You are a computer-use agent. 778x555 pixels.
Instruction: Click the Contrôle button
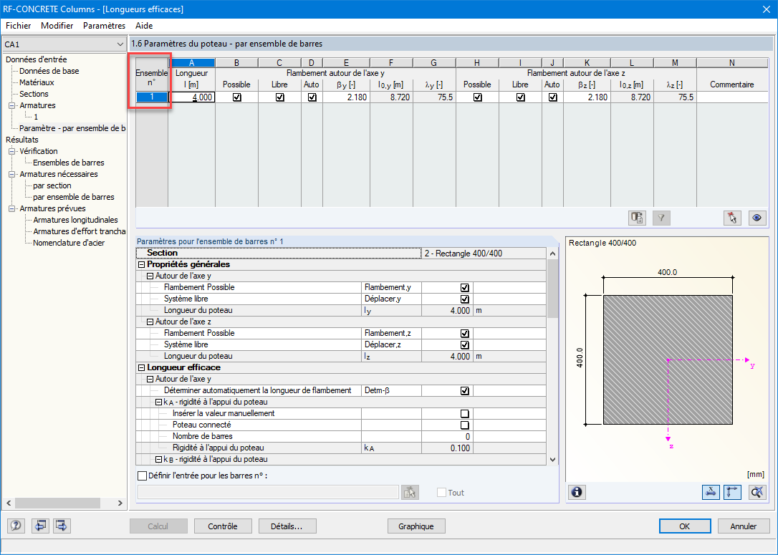tap(223, 526)
